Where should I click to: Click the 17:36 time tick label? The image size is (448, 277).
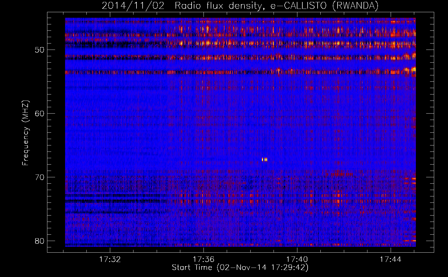coord(204,260)
